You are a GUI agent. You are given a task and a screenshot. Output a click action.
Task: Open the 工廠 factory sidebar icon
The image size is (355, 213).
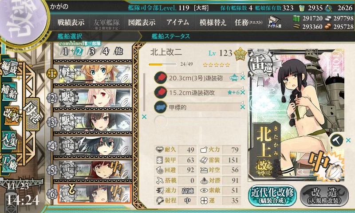click(9, 163)
